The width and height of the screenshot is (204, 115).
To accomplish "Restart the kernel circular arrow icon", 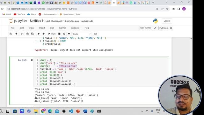I will click(64, 34).
